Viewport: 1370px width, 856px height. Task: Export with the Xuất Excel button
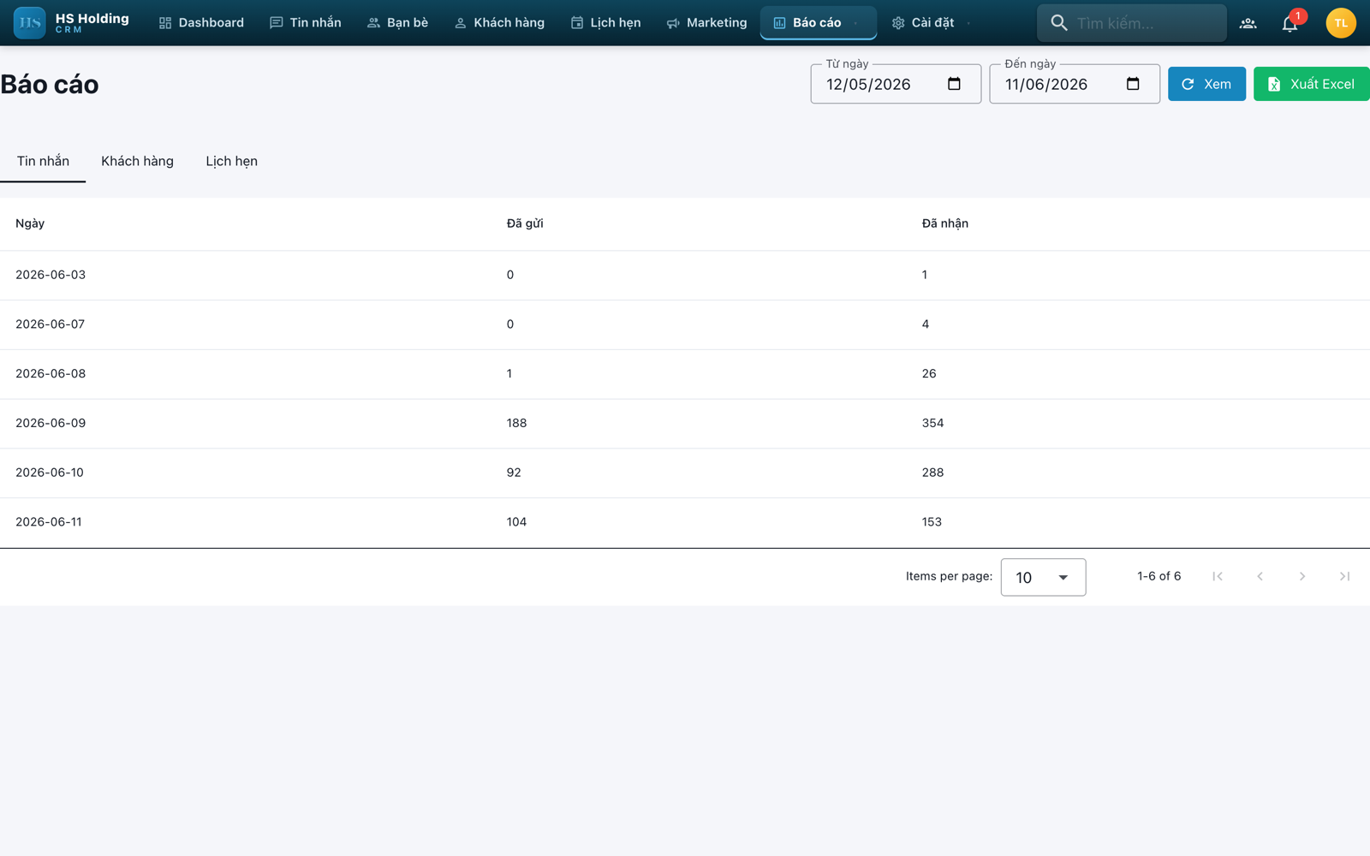pyautogui.click(x=1312, y=84)
